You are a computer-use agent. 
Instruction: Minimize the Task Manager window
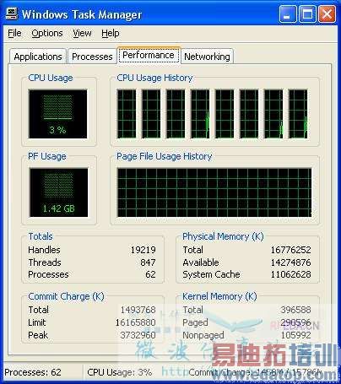coord(288,14)
